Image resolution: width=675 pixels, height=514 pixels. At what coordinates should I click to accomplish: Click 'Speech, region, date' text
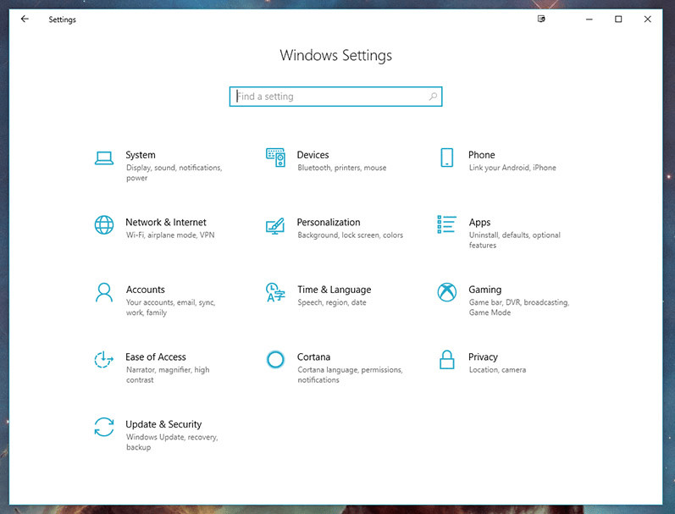tap(332, 302)
